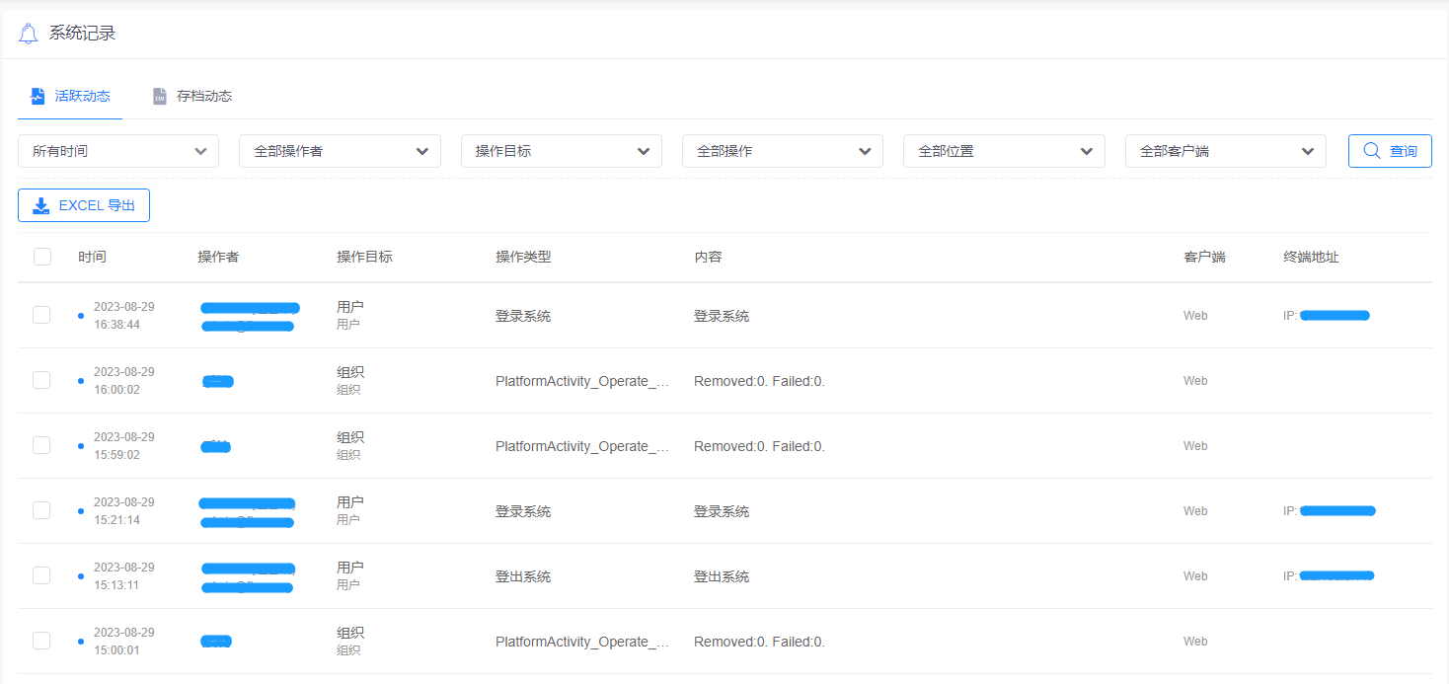Click the magnifier icon in 查询 button
This screenshot has height=684, width=1449.
point(1372,151)
